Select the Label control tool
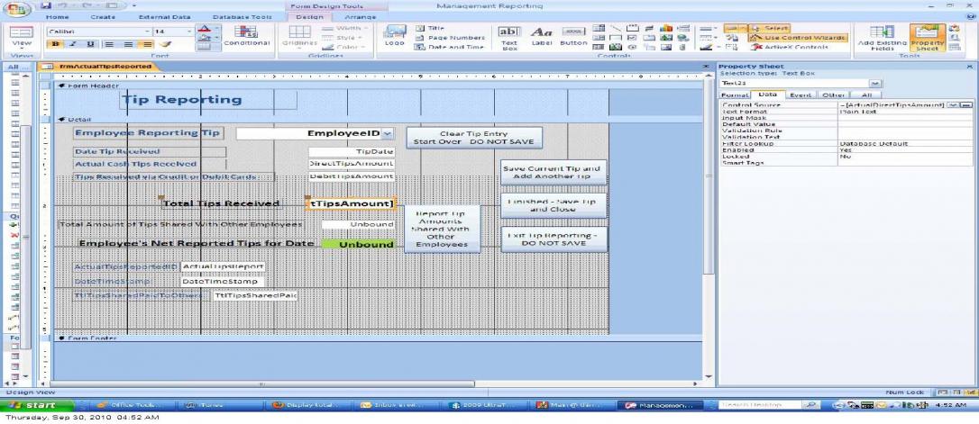 coord(542,37)
